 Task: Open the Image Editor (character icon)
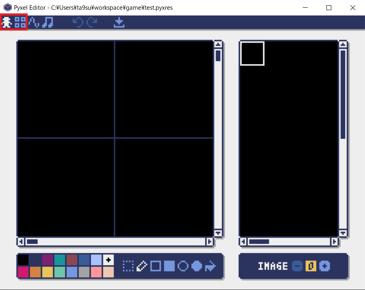click(7, 22)
